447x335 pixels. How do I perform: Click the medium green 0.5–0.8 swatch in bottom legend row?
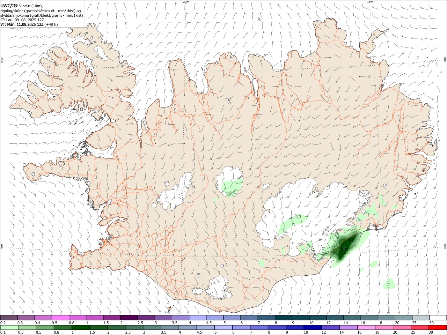coord(45,327)
